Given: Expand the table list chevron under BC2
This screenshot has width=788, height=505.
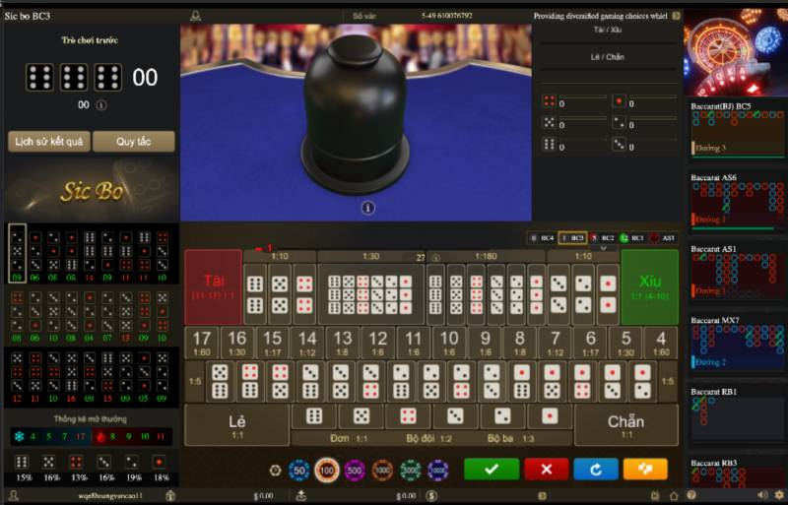Looking at the screenshot, I should (x=603, y=248).
